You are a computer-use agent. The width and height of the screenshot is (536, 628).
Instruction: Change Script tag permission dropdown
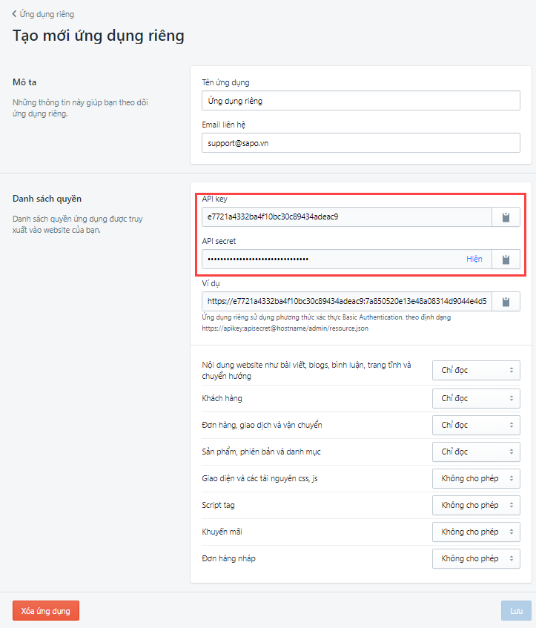pos(476,505)
